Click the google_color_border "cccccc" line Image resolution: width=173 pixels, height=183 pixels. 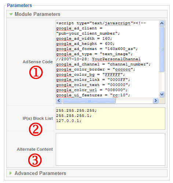point(96,69)
